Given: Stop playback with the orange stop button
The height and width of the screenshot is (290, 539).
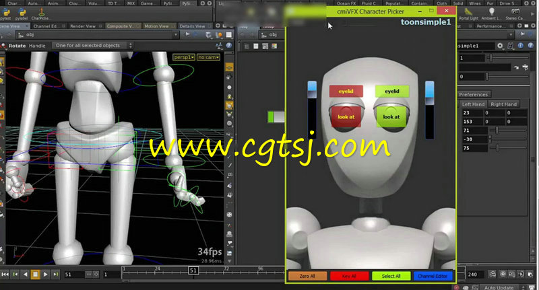Looking at the screenshot, I should point(35,275).
